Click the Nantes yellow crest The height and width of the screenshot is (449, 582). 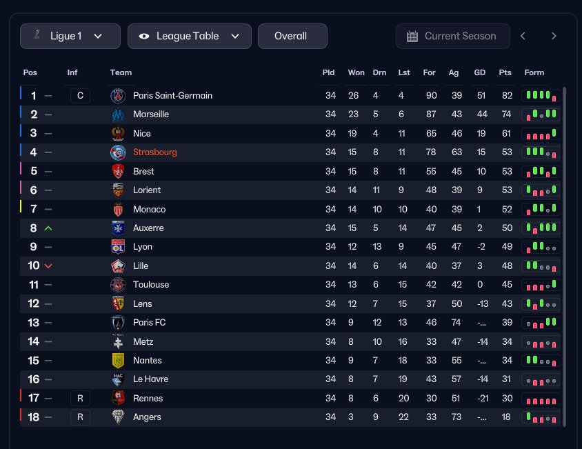pyautogui.click(x=118, y=360)
